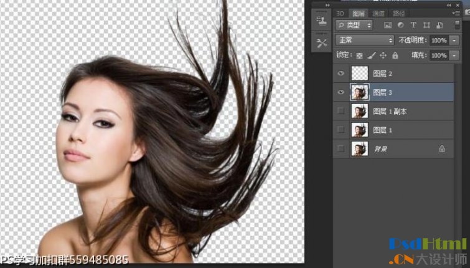
Task: Select the 背景 layer thumbnail
Action: [x=359, y=148]
